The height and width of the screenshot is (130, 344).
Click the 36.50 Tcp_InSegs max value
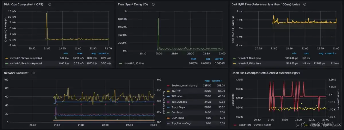(x=208, y=107)
